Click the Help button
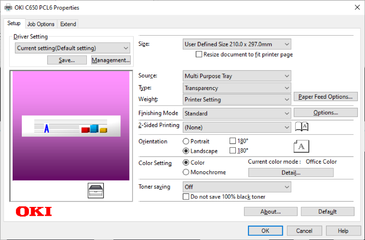 click(x=343, y=231)
